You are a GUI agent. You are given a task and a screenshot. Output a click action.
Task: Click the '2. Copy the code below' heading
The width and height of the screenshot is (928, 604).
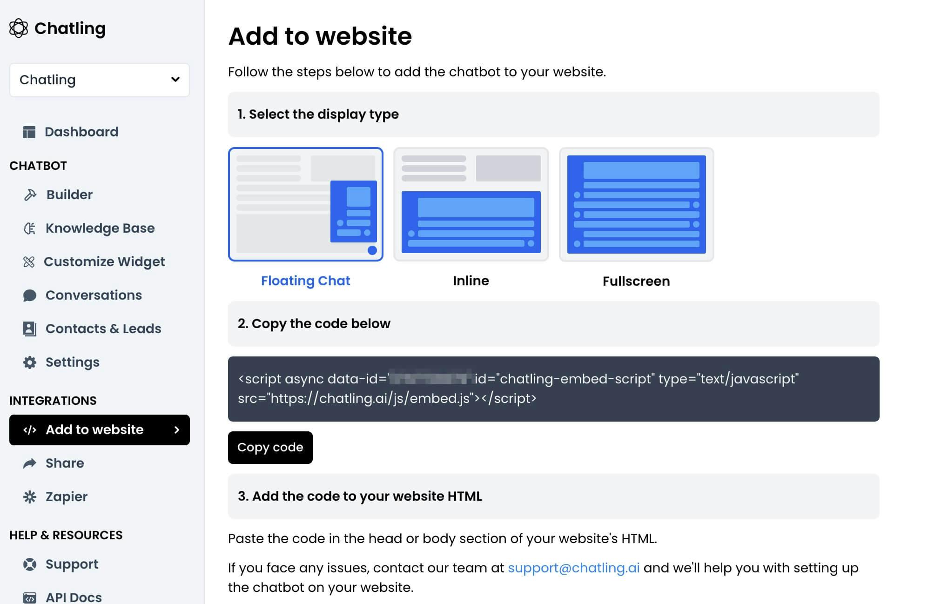tap(314, 324)
